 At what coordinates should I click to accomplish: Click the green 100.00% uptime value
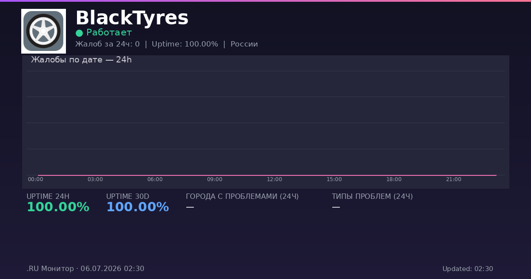(x=58, y=207)
